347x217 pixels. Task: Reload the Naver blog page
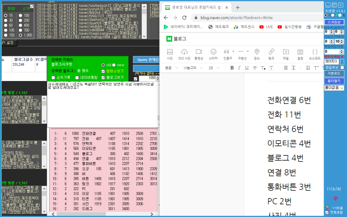[x=184, y=18]
